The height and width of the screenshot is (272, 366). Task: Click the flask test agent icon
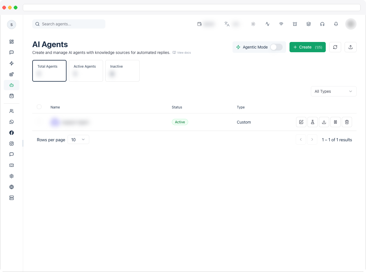point(313,122)
